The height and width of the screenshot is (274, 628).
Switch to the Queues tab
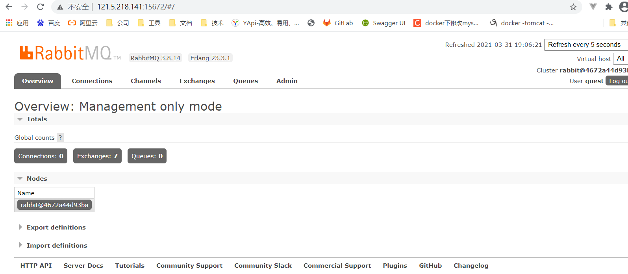click(245, 81)
